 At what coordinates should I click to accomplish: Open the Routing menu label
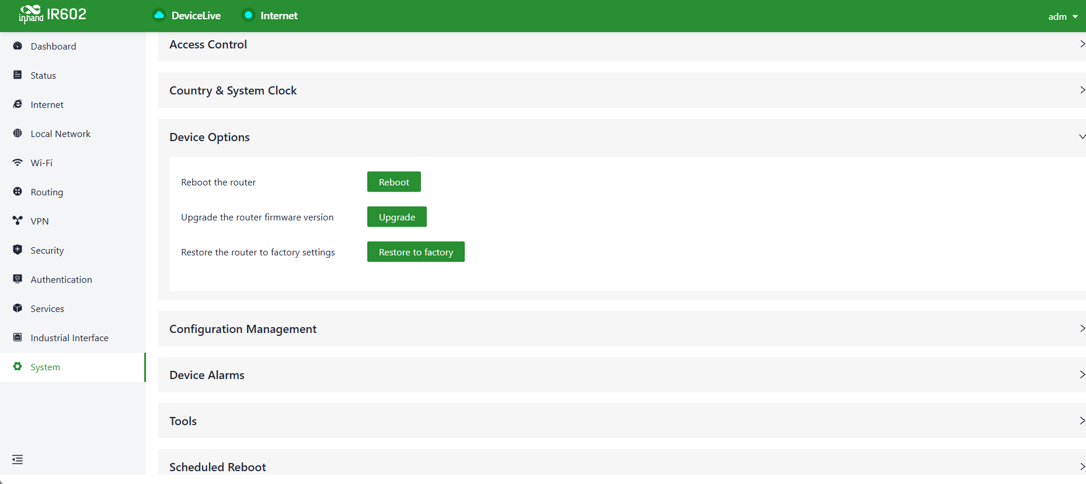click(47, 192)
